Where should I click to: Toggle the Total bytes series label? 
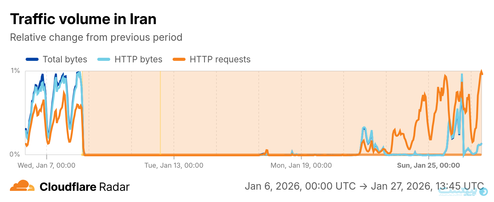(x=65, y=59)
